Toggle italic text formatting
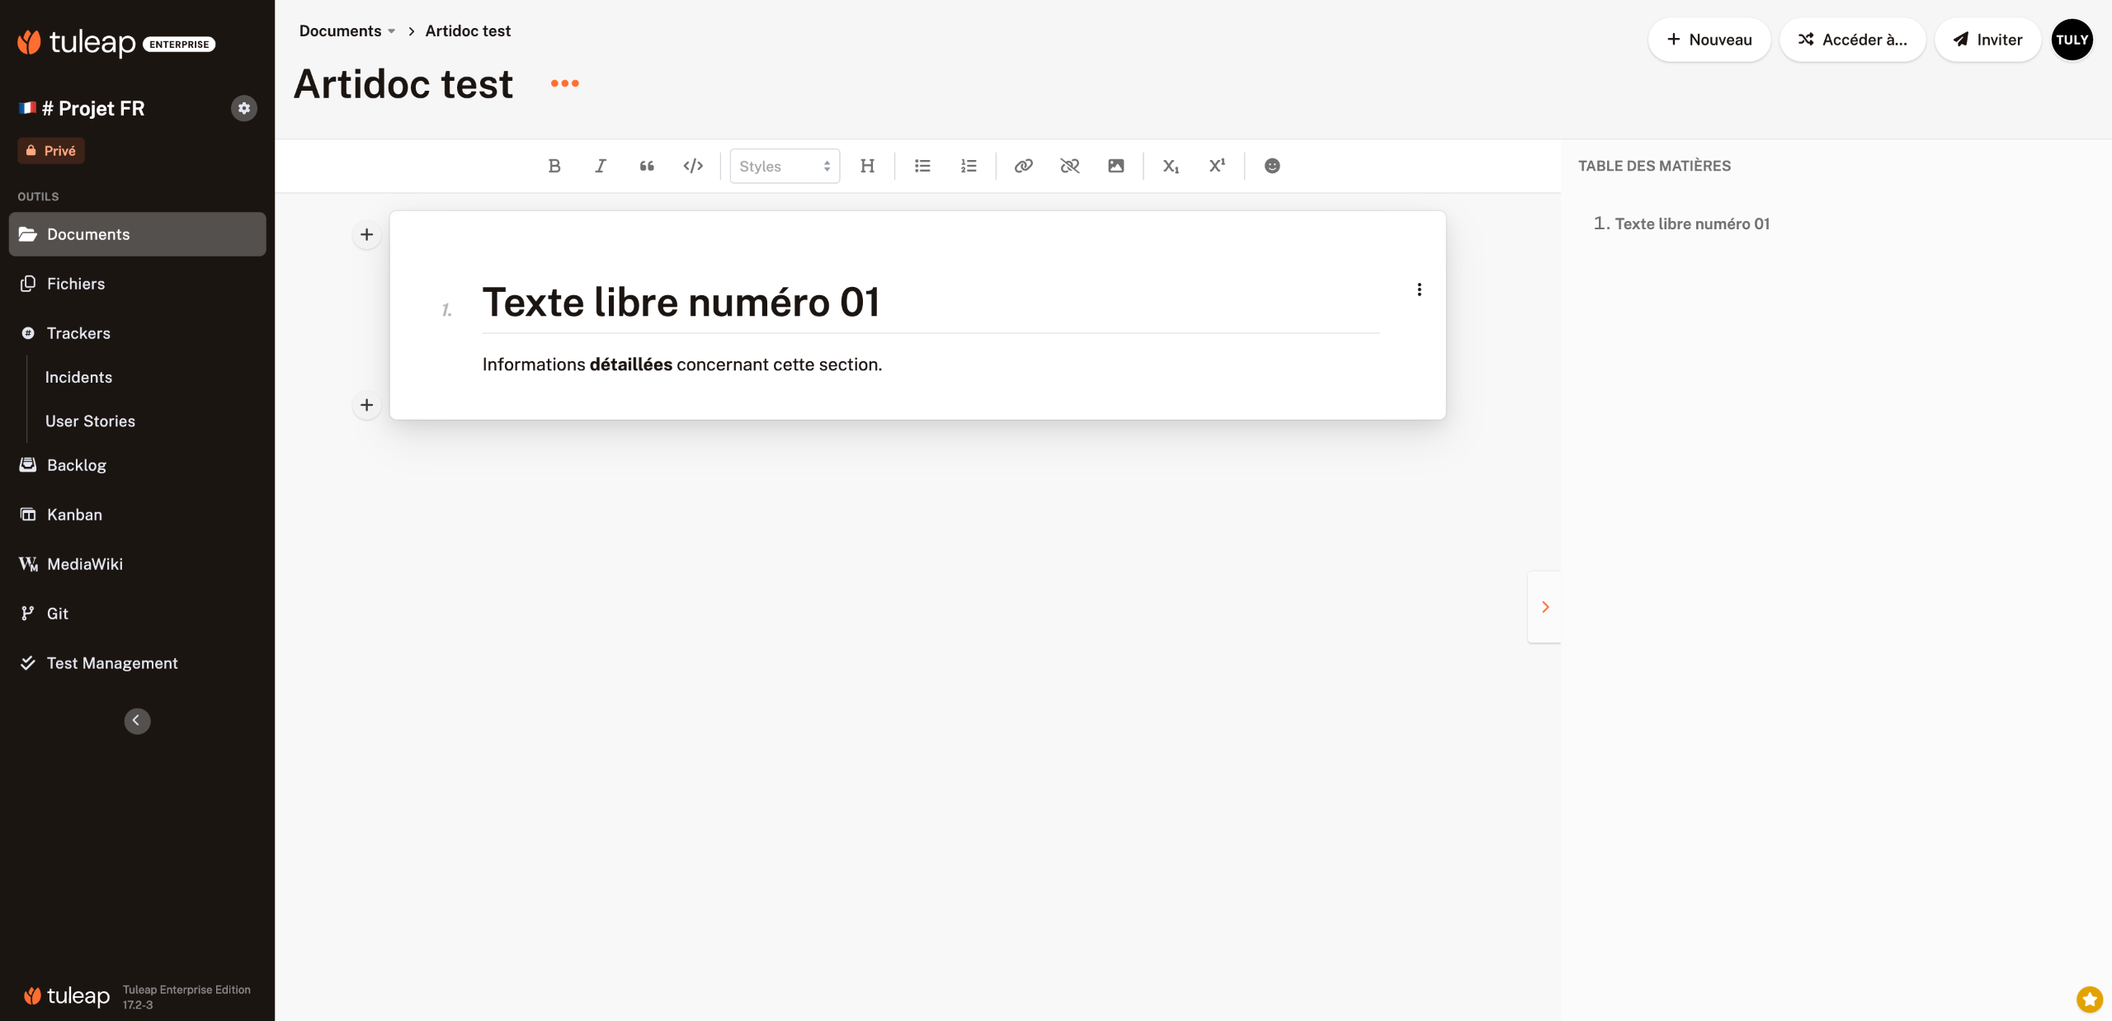 (x=601, y=166)
